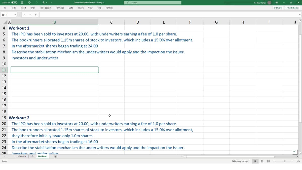Select column B header
This screenshot has height=170, width=302.
55,22
